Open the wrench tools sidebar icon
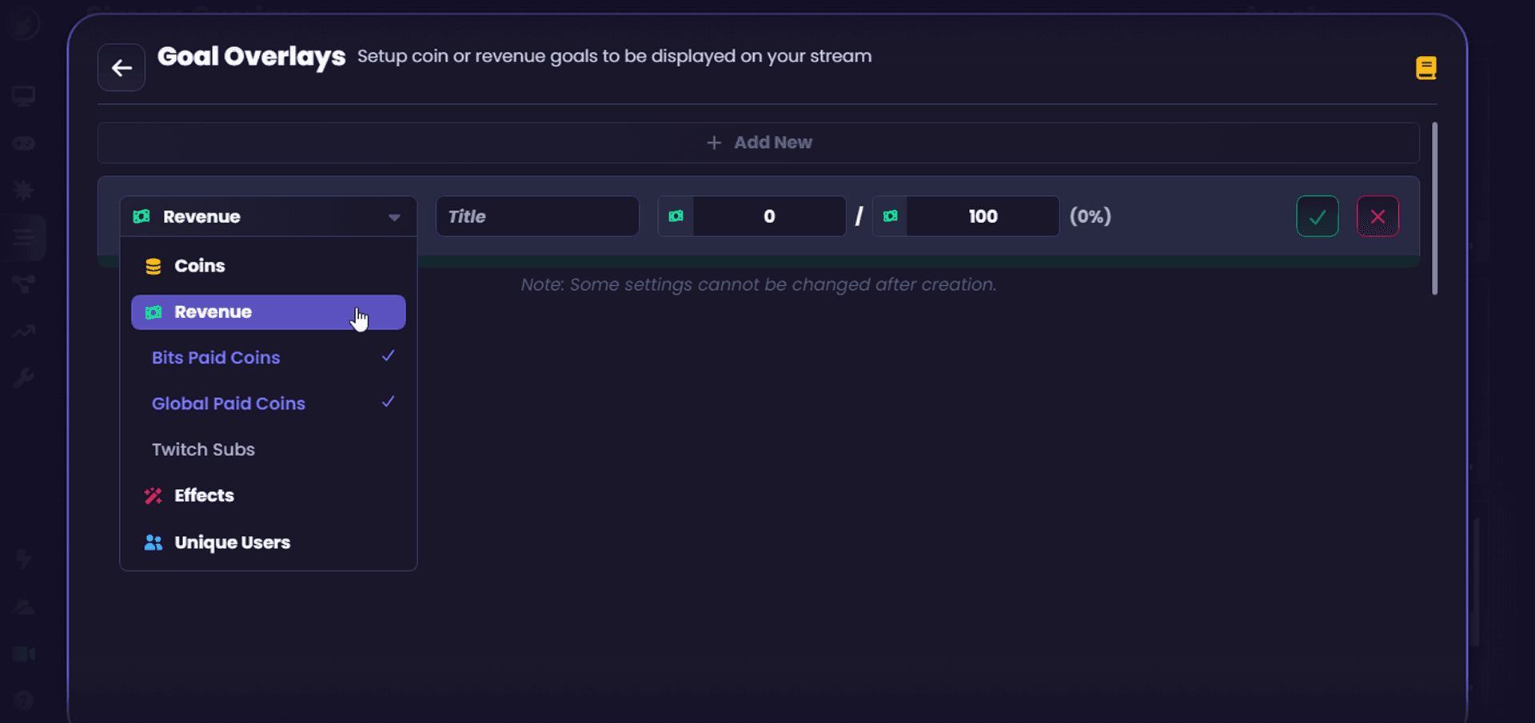 (x=23, y=377)
